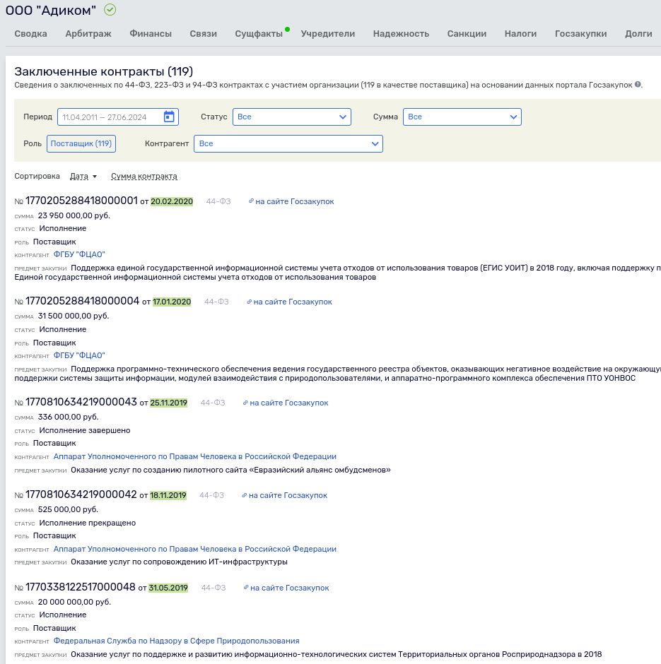Click status 'Исполнение прекращено'
The image size is (661, 664).
tap(87, 523)
